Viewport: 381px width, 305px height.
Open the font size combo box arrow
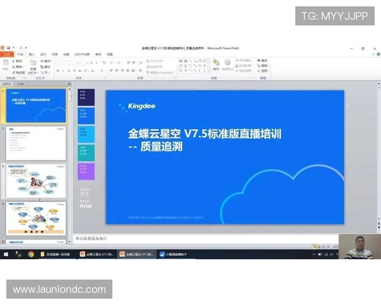87,63
